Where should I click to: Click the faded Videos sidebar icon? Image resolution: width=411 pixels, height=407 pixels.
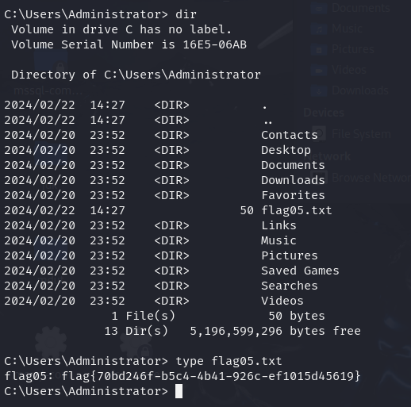(319, 70)
